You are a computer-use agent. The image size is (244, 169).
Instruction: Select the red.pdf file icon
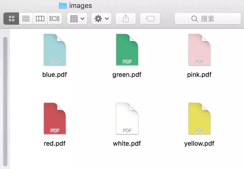55,118
